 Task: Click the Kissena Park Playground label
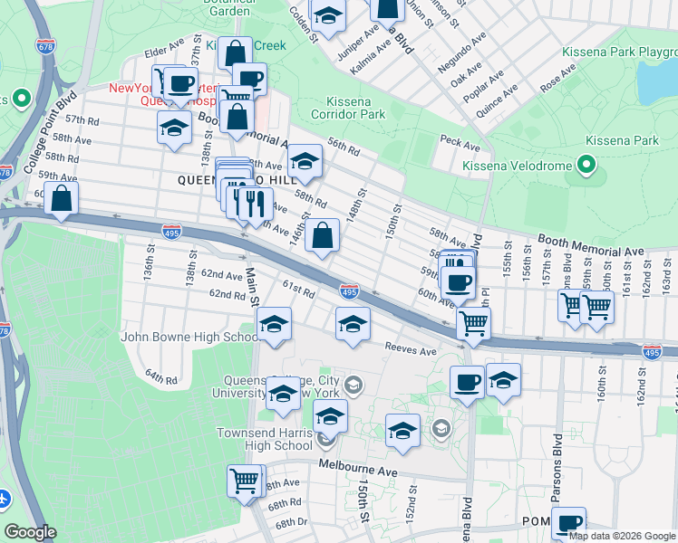pos(620,52)
